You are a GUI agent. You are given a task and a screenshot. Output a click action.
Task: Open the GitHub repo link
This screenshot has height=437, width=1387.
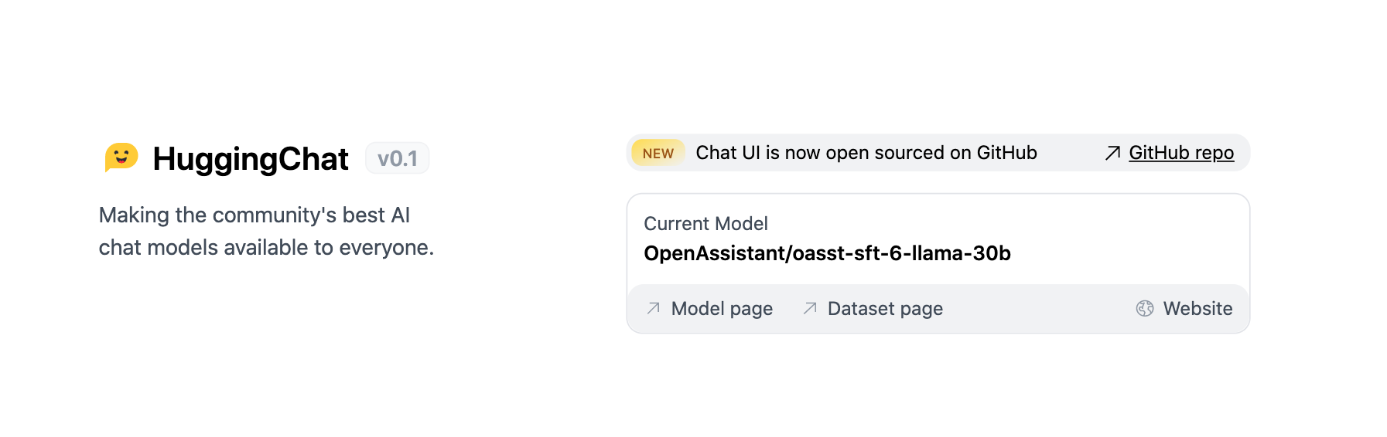(1180, 153)
